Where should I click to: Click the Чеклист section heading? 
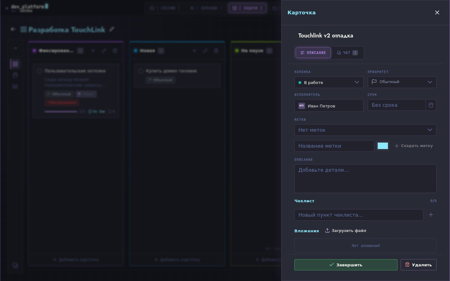pos(304,201)
